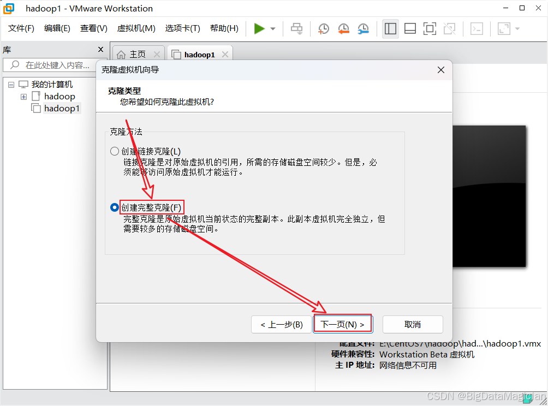Toggle the library sidebar view icon

coord(390,29)
